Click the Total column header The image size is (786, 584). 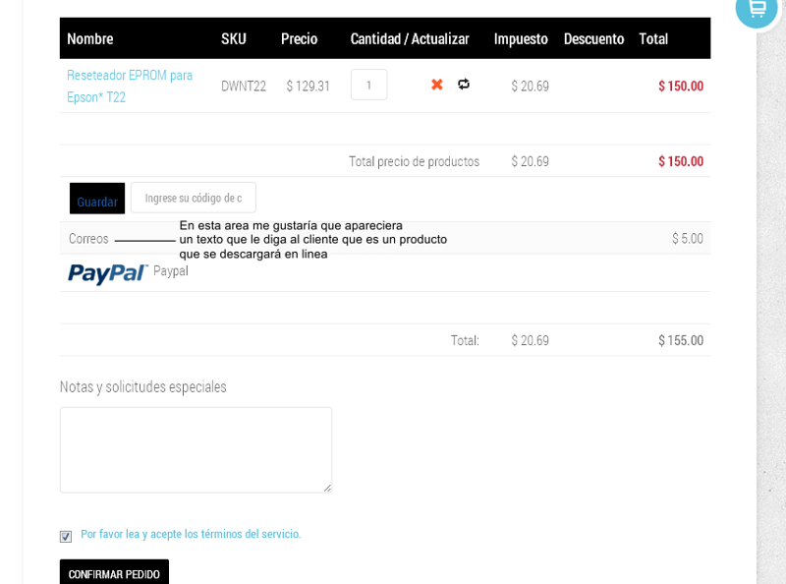tap(653, 38)
